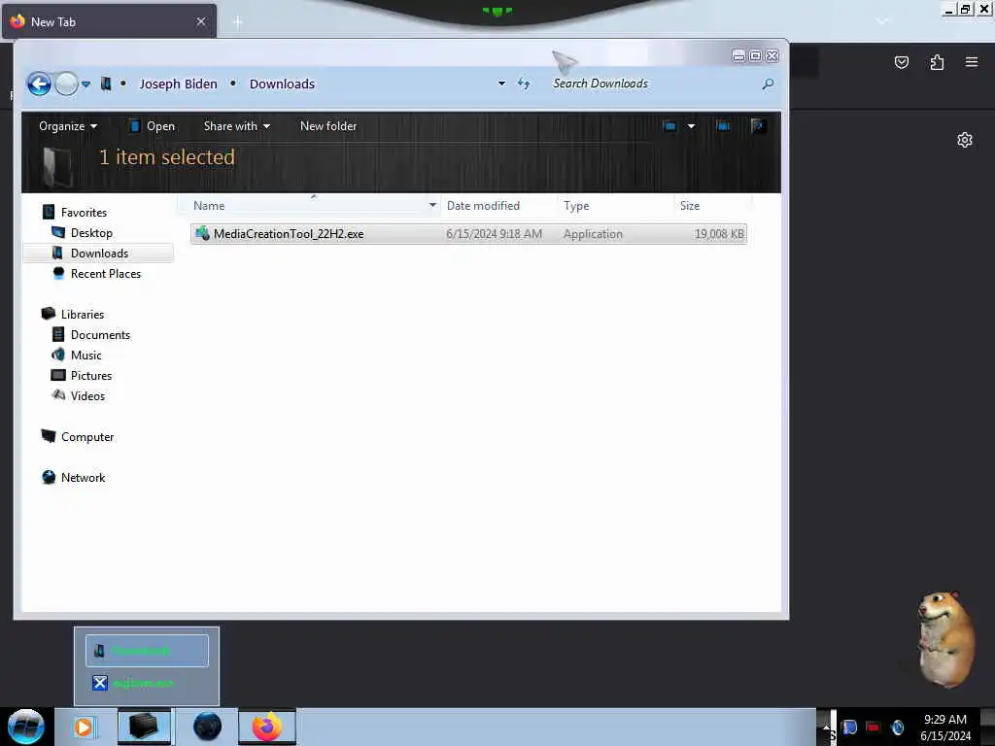Open the clock showing 9:29 AM
This screenshot has height=746, width=995.
click(945, 727)
